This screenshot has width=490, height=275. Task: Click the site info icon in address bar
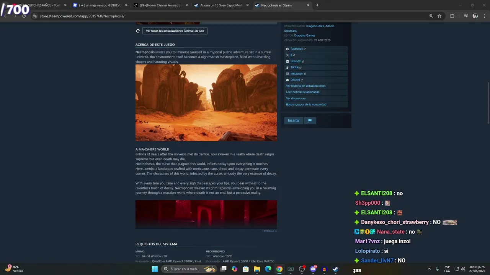pos(35,16)
